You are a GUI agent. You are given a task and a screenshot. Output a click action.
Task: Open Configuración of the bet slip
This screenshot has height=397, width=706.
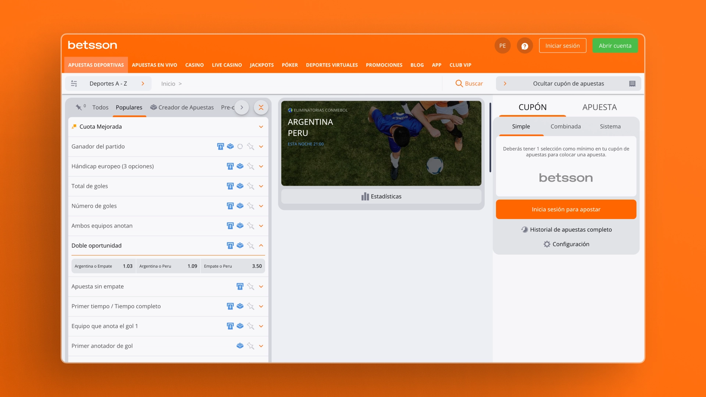tap(566, 244)
